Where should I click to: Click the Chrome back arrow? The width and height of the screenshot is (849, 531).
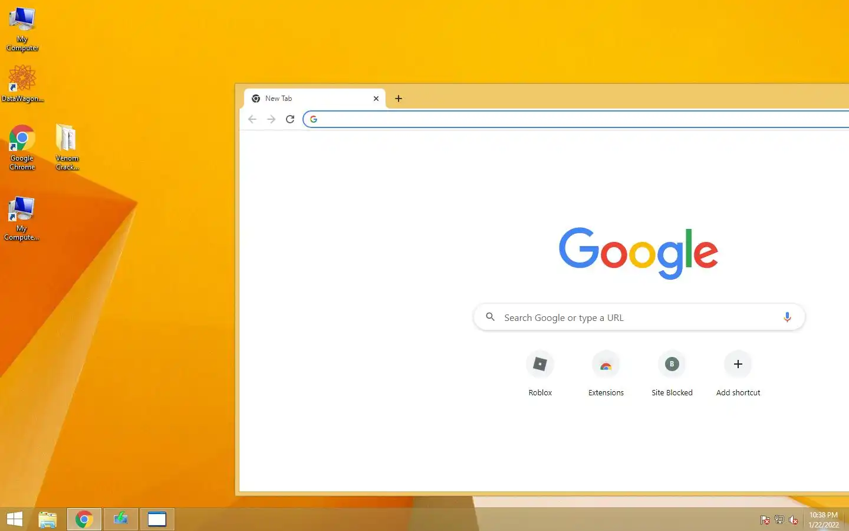tap(252, 119)
